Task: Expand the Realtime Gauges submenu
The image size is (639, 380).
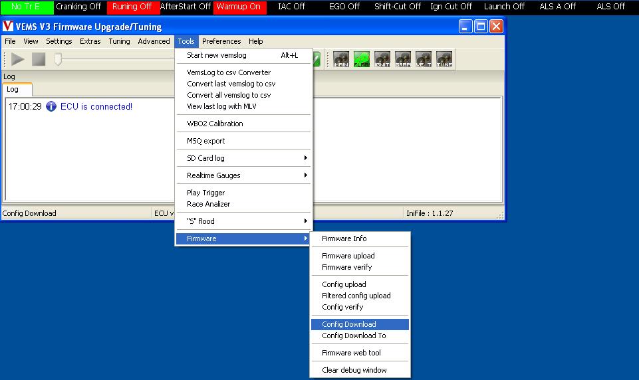Action: pyautogui.click(x=244, y=175)
